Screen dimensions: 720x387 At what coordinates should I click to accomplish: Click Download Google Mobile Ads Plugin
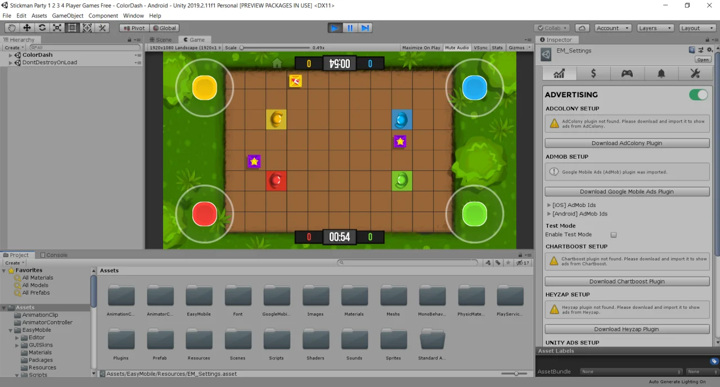627,192
